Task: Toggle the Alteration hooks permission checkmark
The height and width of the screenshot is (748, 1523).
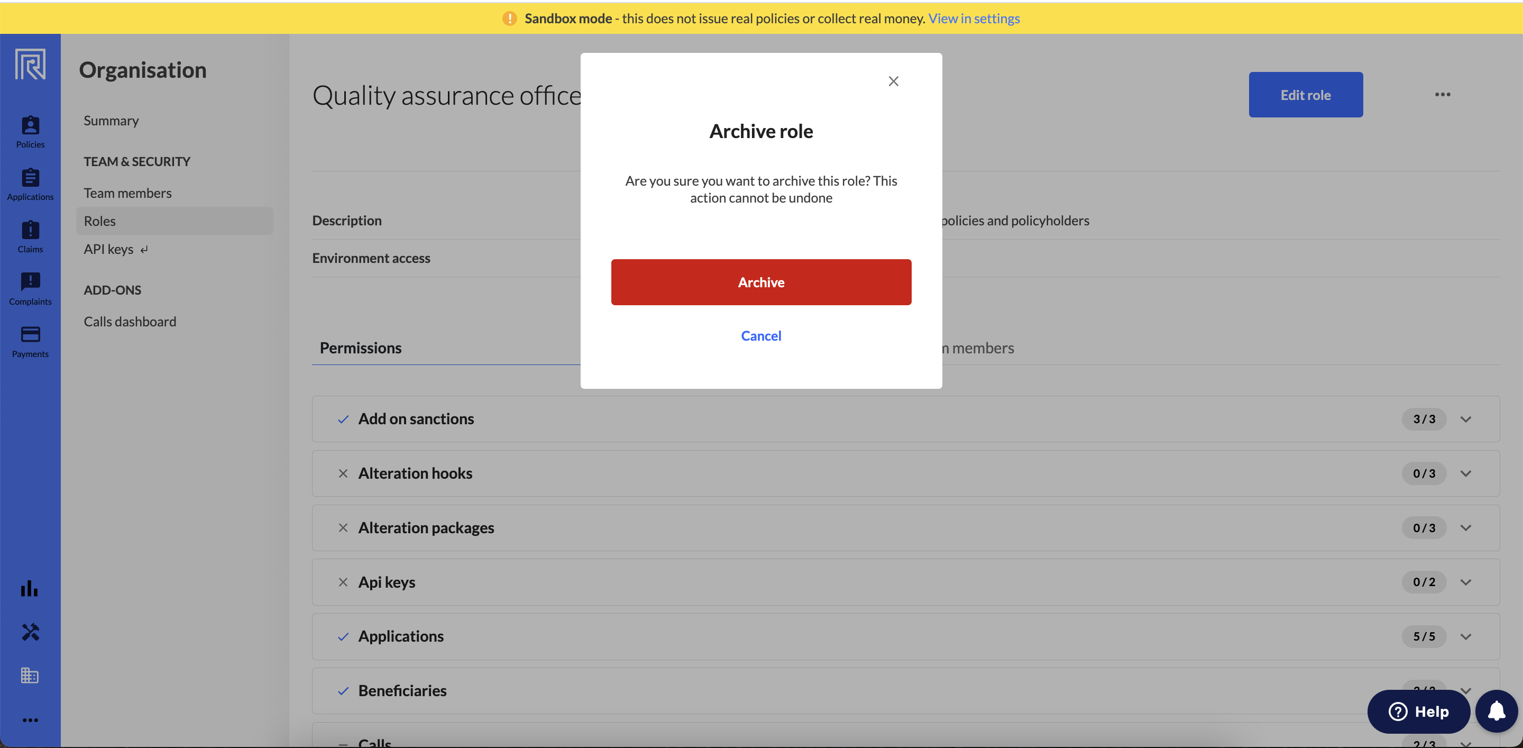Action: (x=342, y=473)
